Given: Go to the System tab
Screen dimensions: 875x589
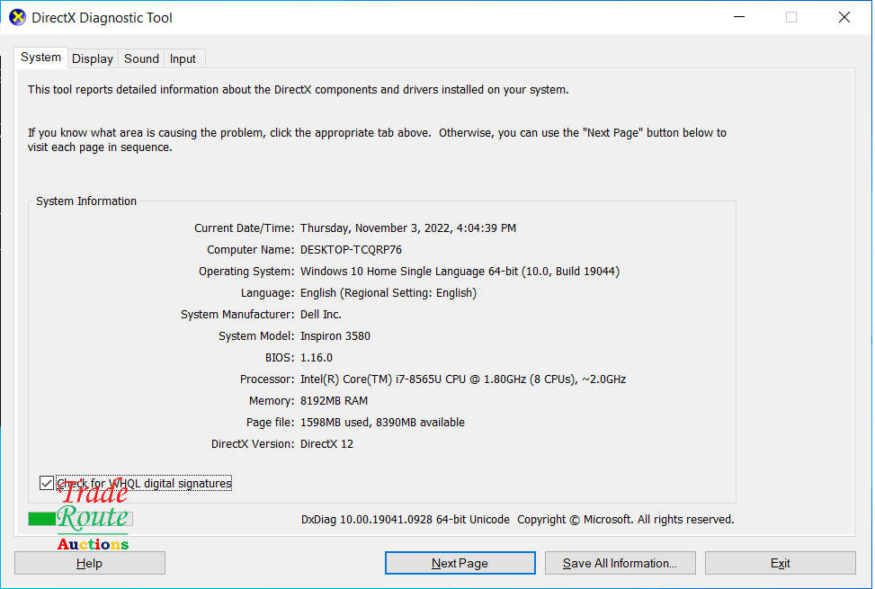Looking at the screenshot, I should click(x=41, y=58).
